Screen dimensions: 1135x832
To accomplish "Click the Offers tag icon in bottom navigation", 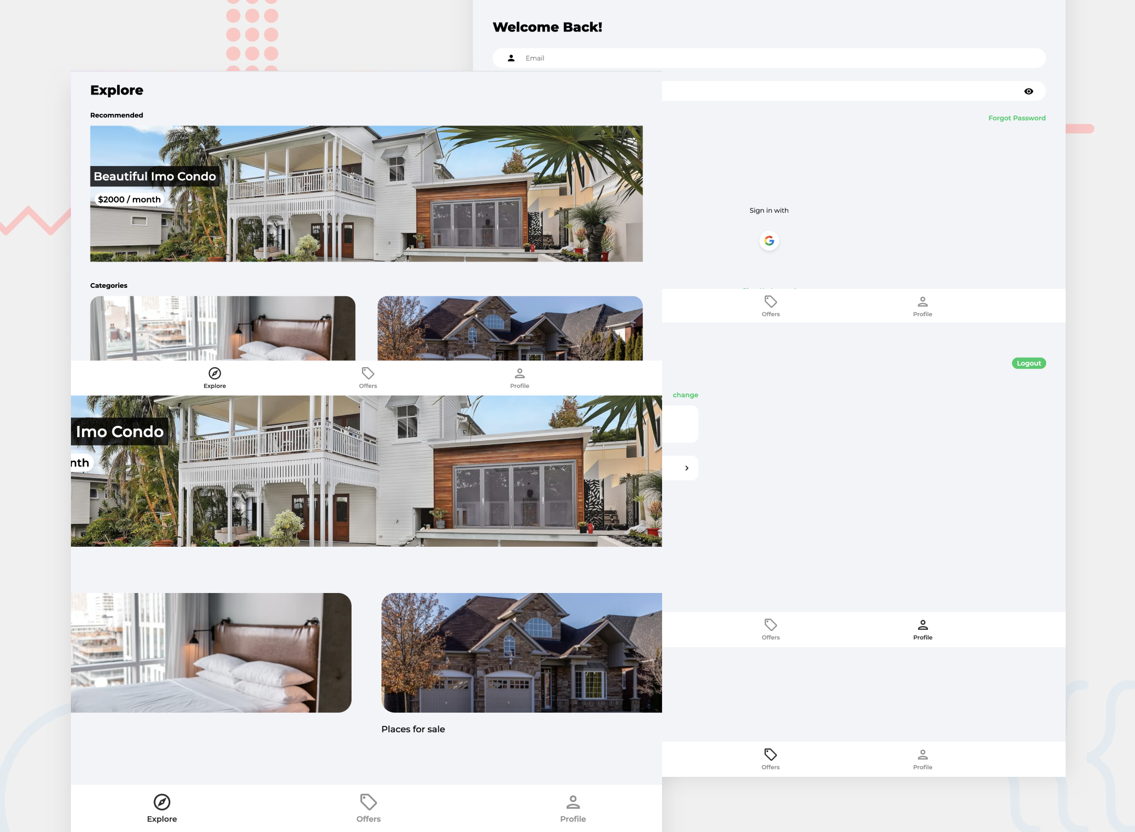I will click(368, 803).
